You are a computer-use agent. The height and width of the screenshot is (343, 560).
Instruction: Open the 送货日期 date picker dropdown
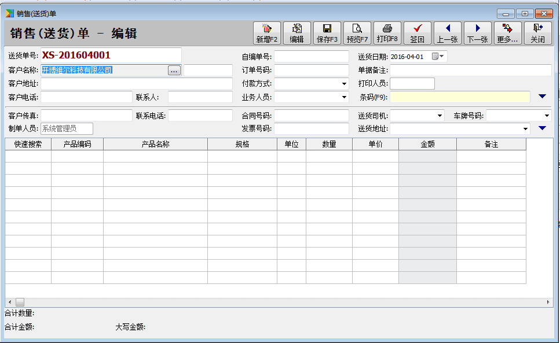click(442, 56)
